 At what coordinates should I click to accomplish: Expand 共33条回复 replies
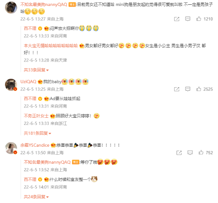(36, 70)
